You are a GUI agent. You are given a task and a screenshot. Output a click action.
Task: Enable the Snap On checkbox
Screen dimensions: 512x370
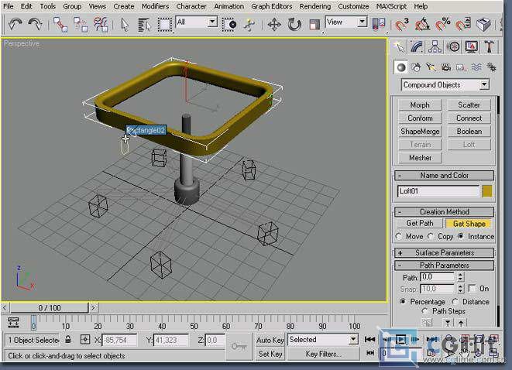pos(472,289)
